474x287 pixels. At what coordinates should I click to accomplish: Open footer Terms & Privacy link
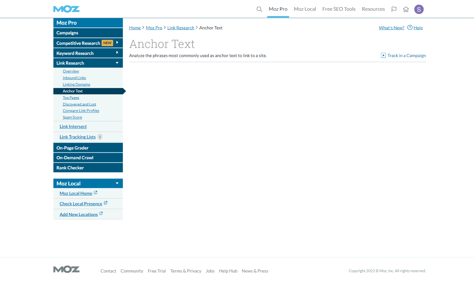coord(186,271)
